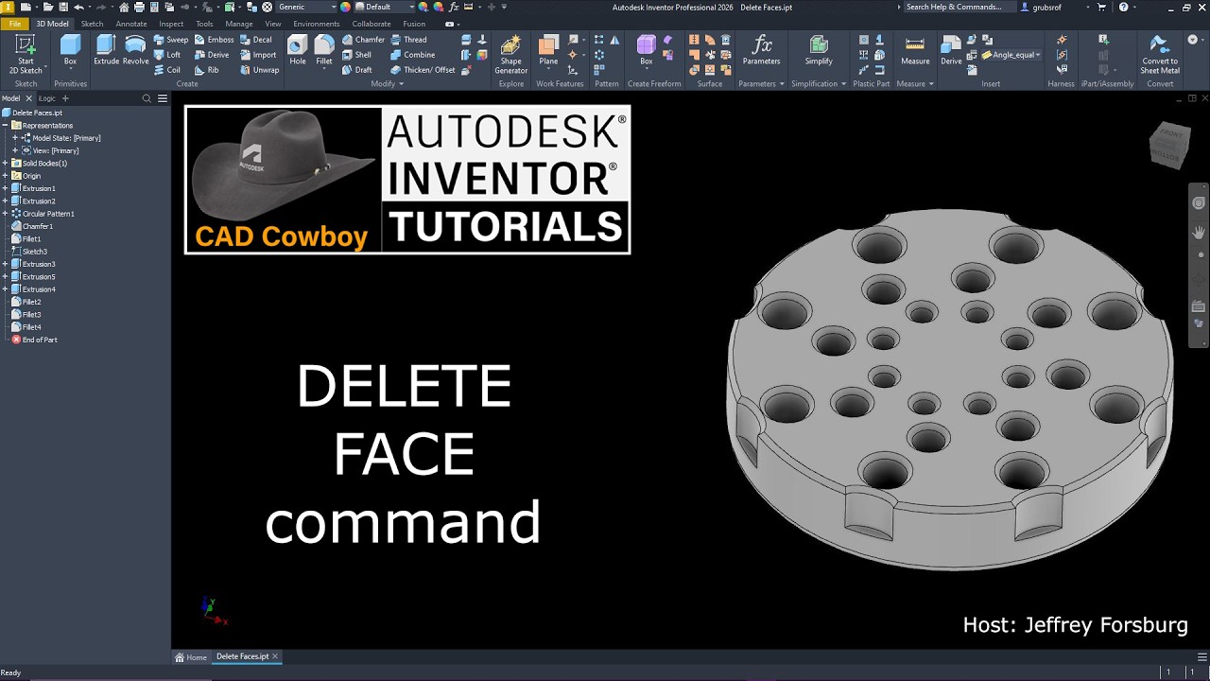The width and height of the screenshot is (1210, 681).
Task: Click the Home document tab
Action: (191, 657)
